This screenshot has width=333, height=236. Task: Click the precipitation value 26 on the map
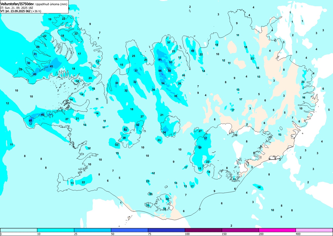(180, 83)
